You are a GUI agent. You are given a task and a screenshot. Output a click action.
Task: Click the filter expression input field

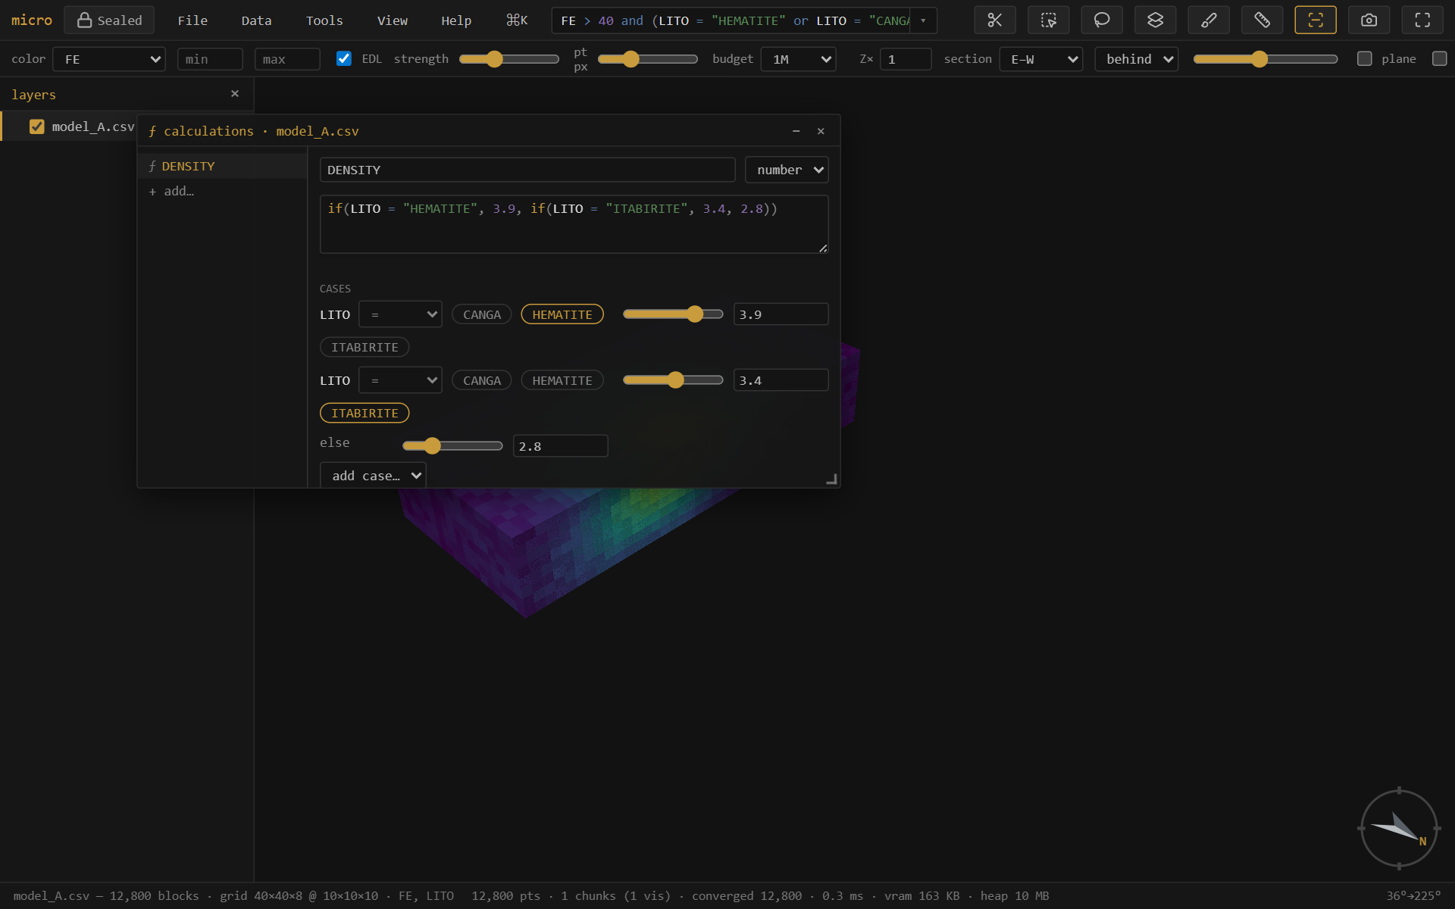[731, 20]
